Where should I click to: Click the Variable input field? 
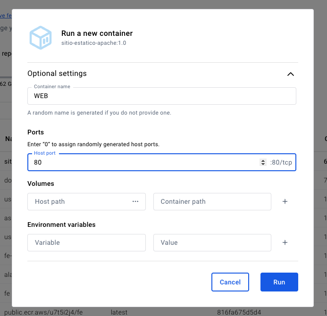(x=86, y=242)
